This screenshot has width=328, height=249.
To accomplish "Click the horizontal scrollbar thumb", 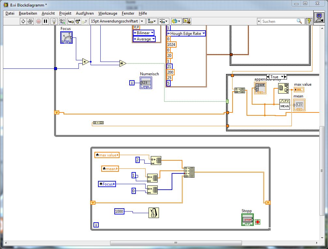I will pyautogui.click(x=176, y=243).
